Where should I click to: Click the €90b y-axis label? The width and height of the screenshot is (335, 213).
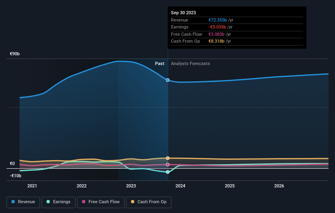[15, 54]
